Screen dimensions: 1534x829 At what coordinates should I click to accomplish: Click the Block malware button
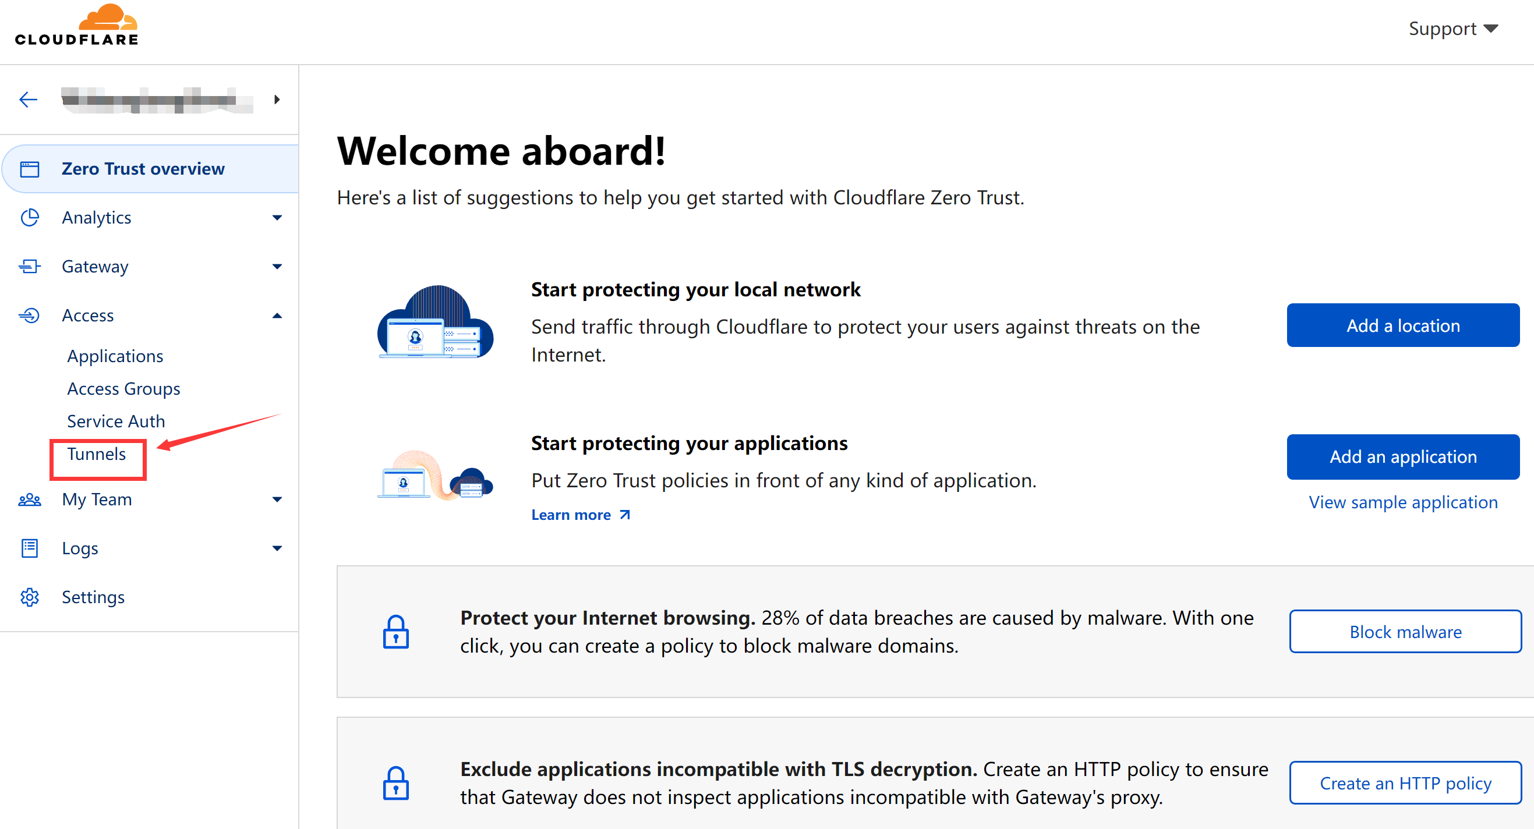click(x=1405, y=632)
